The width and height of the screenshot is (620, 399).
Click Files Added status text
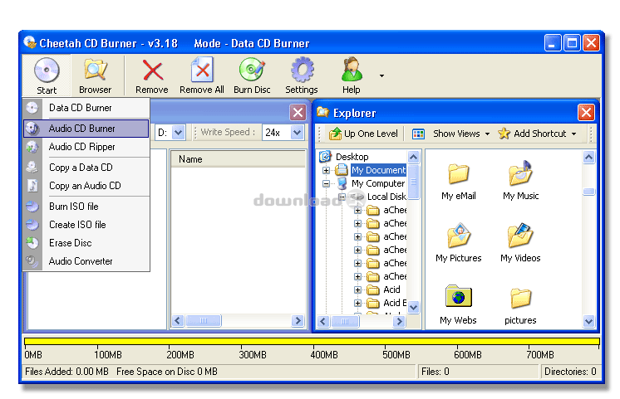point(66,372)
